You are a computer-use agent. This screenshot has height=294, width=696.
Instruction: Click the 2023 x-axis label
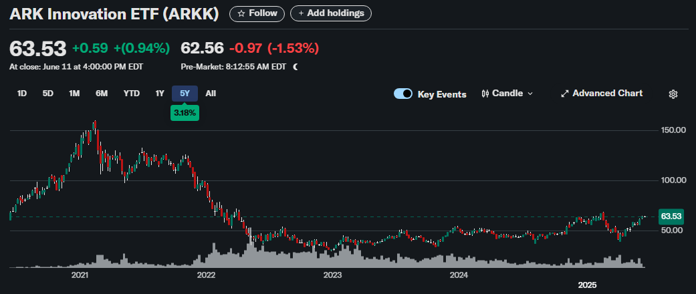[332, 275]
